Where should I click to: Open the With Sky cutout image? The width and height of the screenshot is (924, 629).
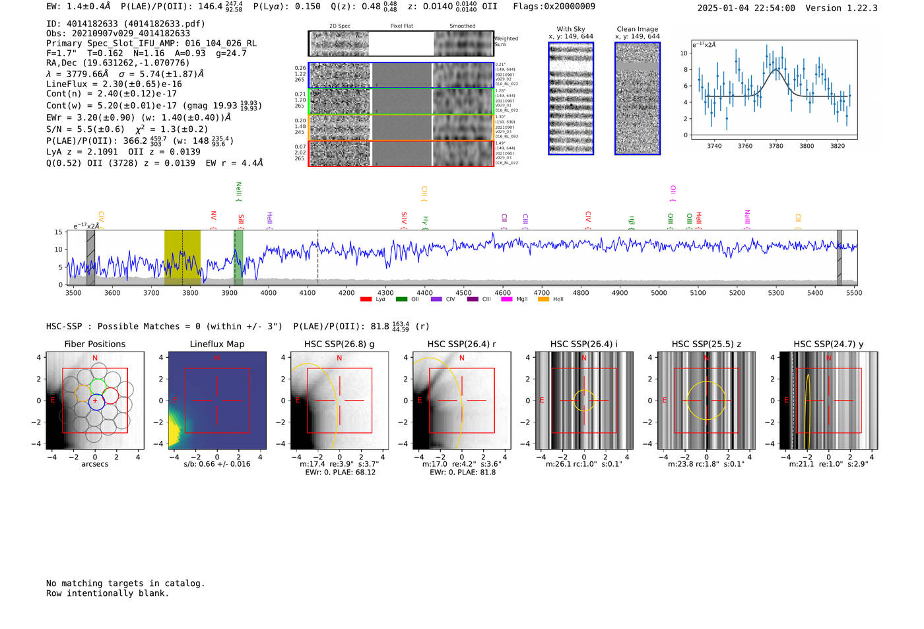tap(571, 98)
